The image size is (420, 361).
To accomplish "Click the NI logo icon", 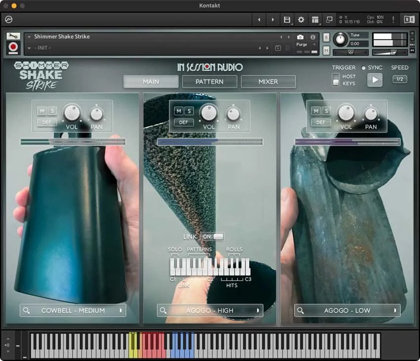I will [x=409, y=20].
